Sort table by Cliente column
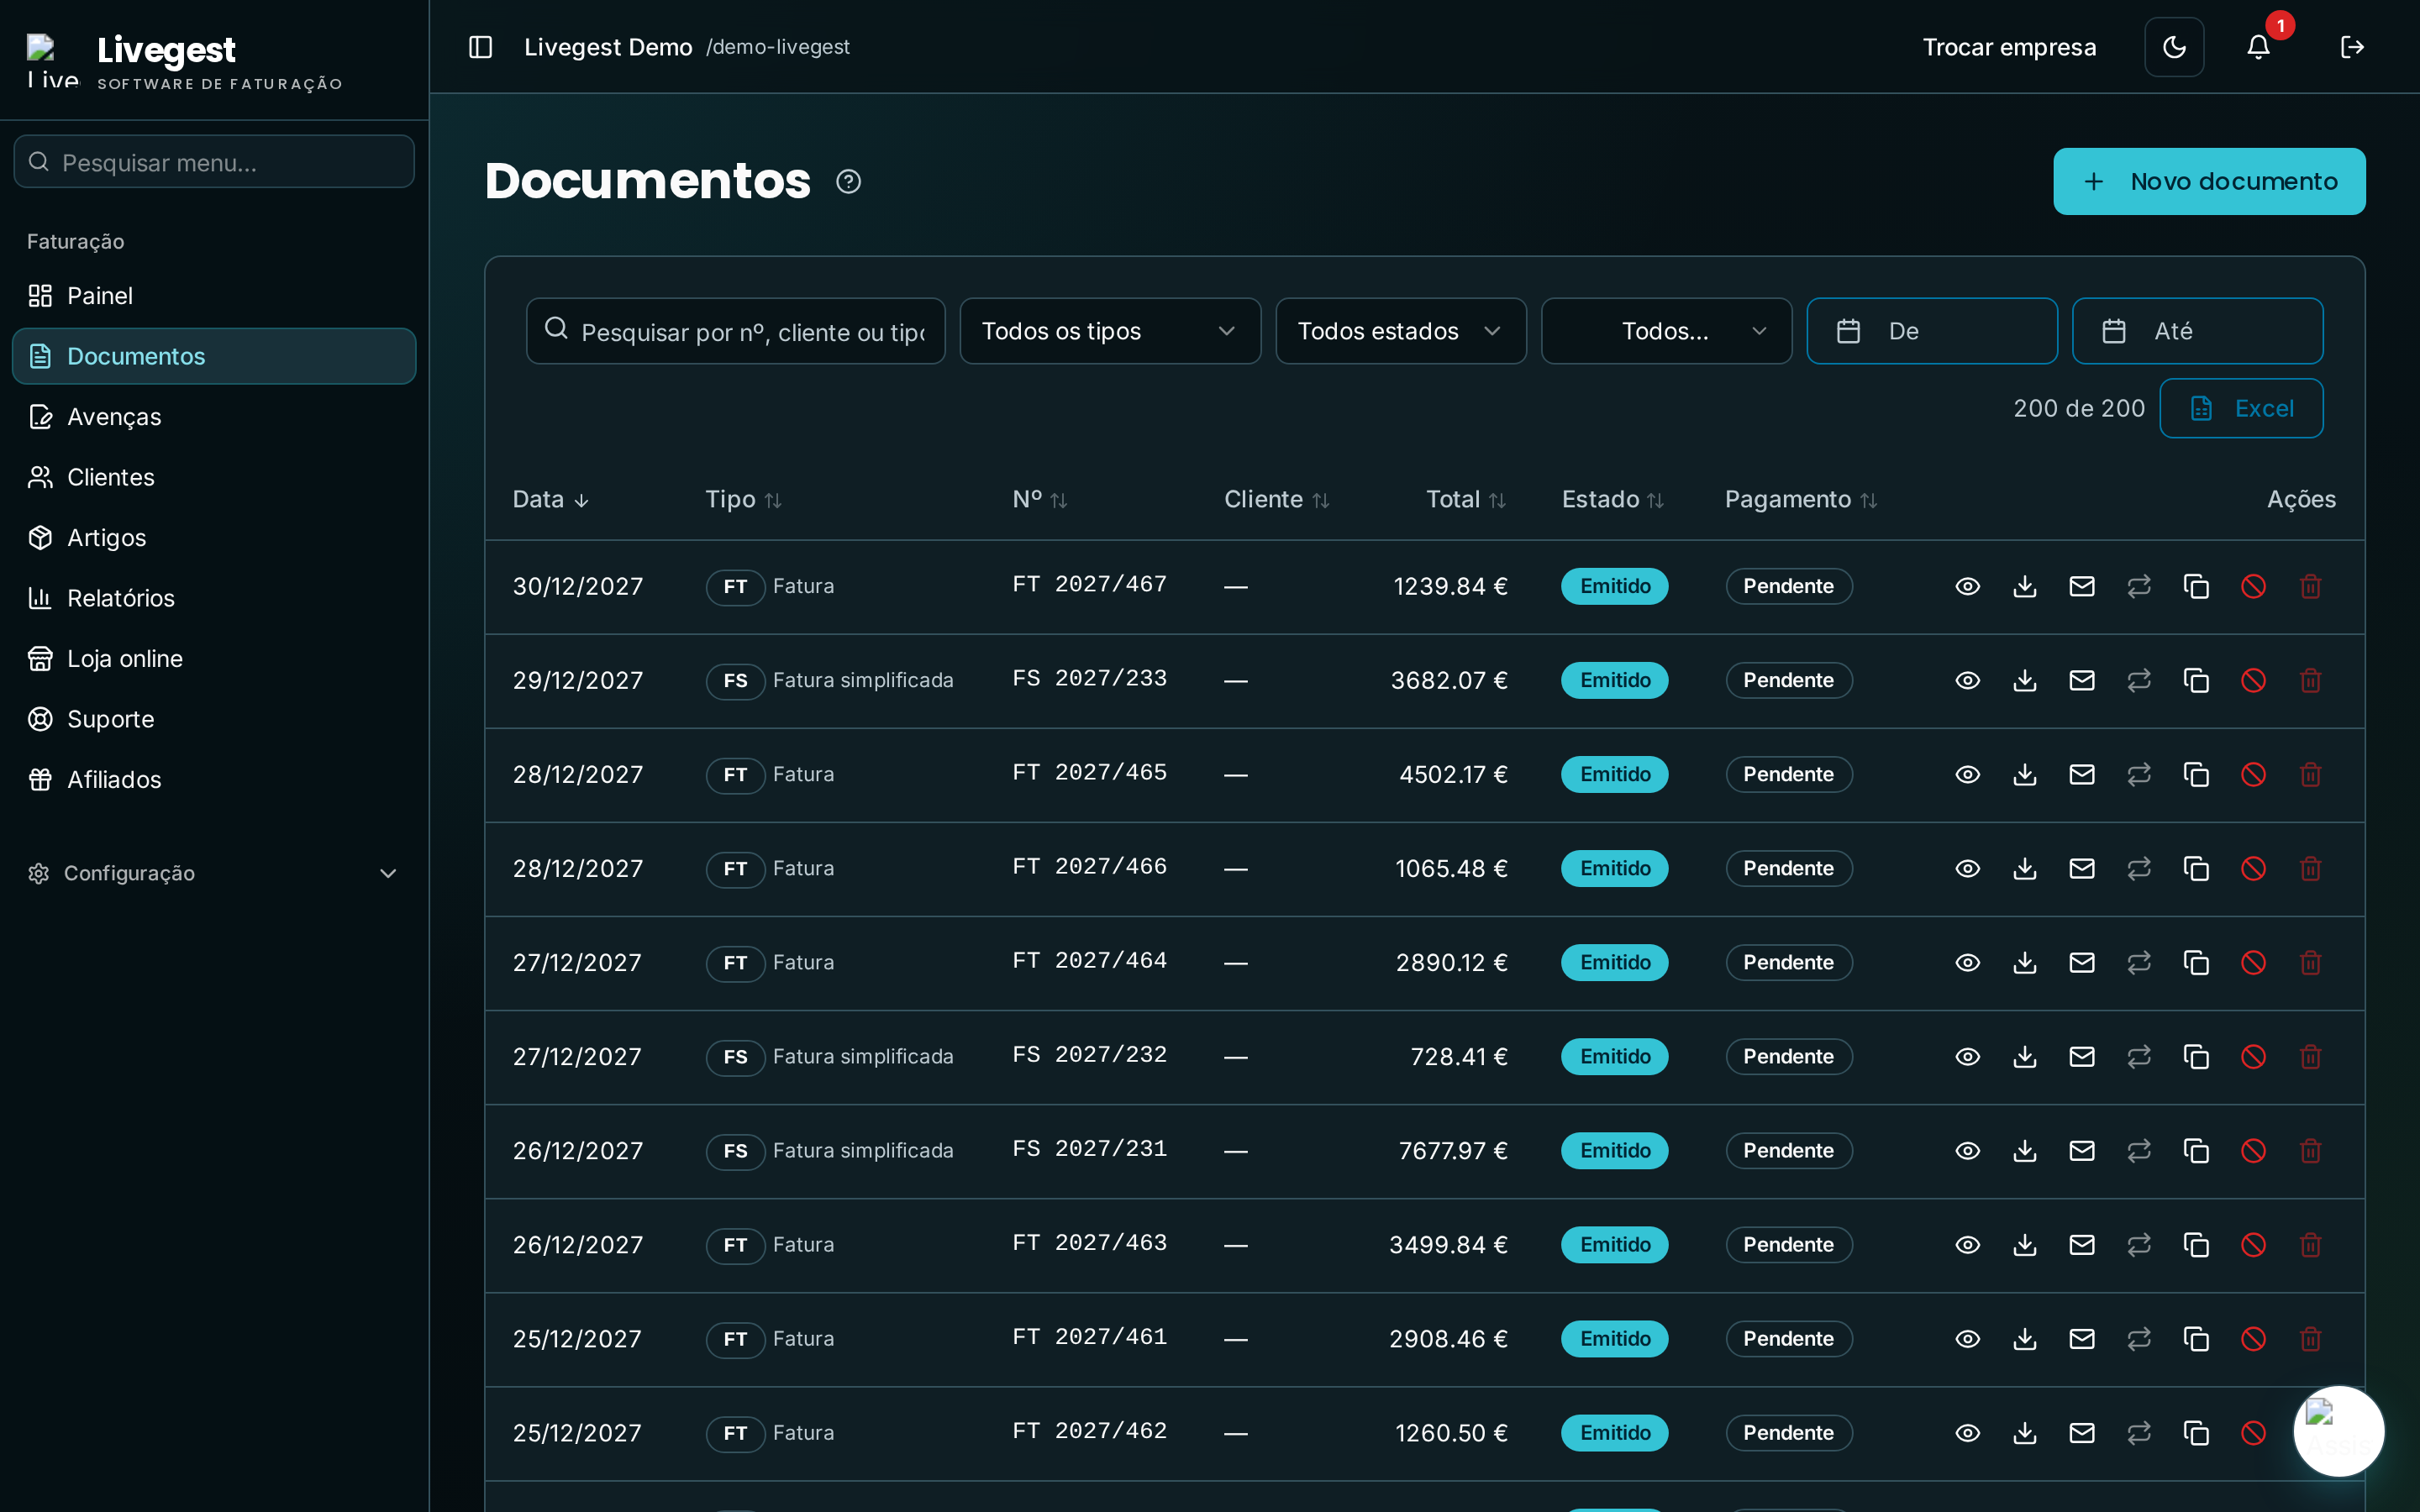2420x1512 pixels. tap(1277, 499)
